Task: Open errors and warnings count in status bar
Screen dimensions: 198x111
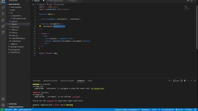Action: point(9,110)
